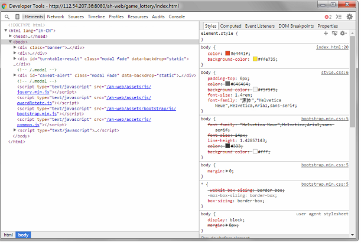
Task: Open the Computed sidebar tab
Action: coord(230,26)
